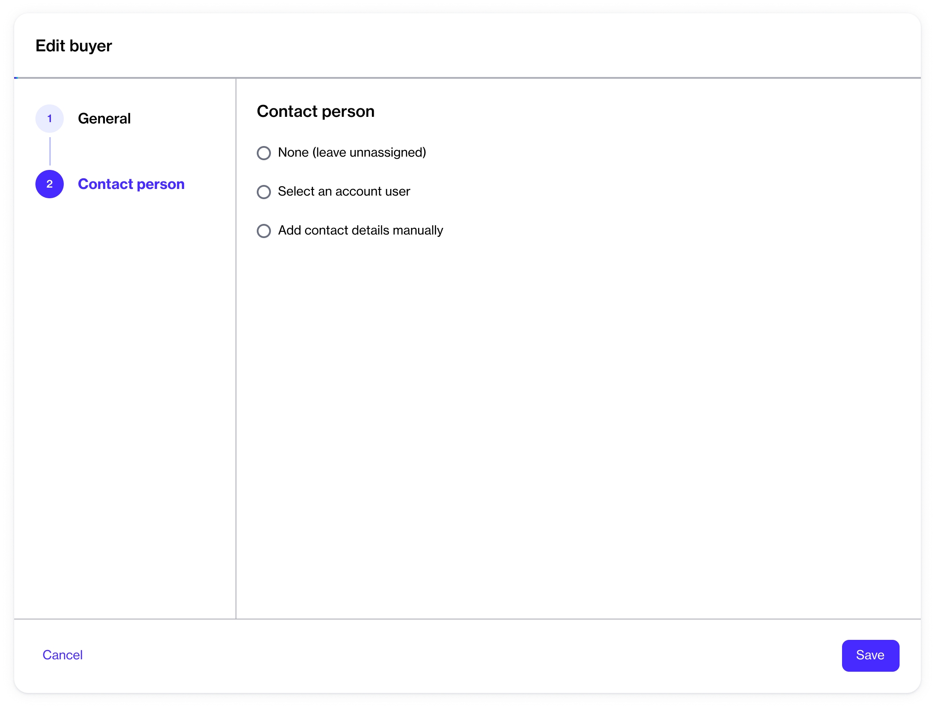Viewport: 935px width, 708px height.
Task: Open the Contact person step label
Action: point(131,184)
